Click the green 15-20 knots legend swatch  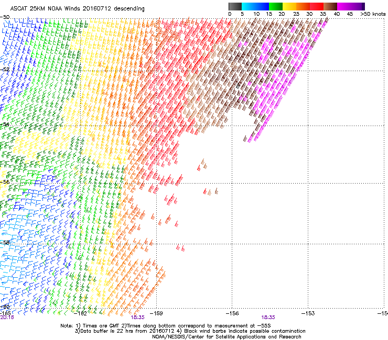coord(276,6)
